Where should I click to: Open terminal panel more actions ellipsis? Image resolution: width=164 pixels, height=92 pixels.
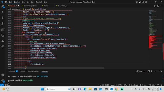coord(155,71)
